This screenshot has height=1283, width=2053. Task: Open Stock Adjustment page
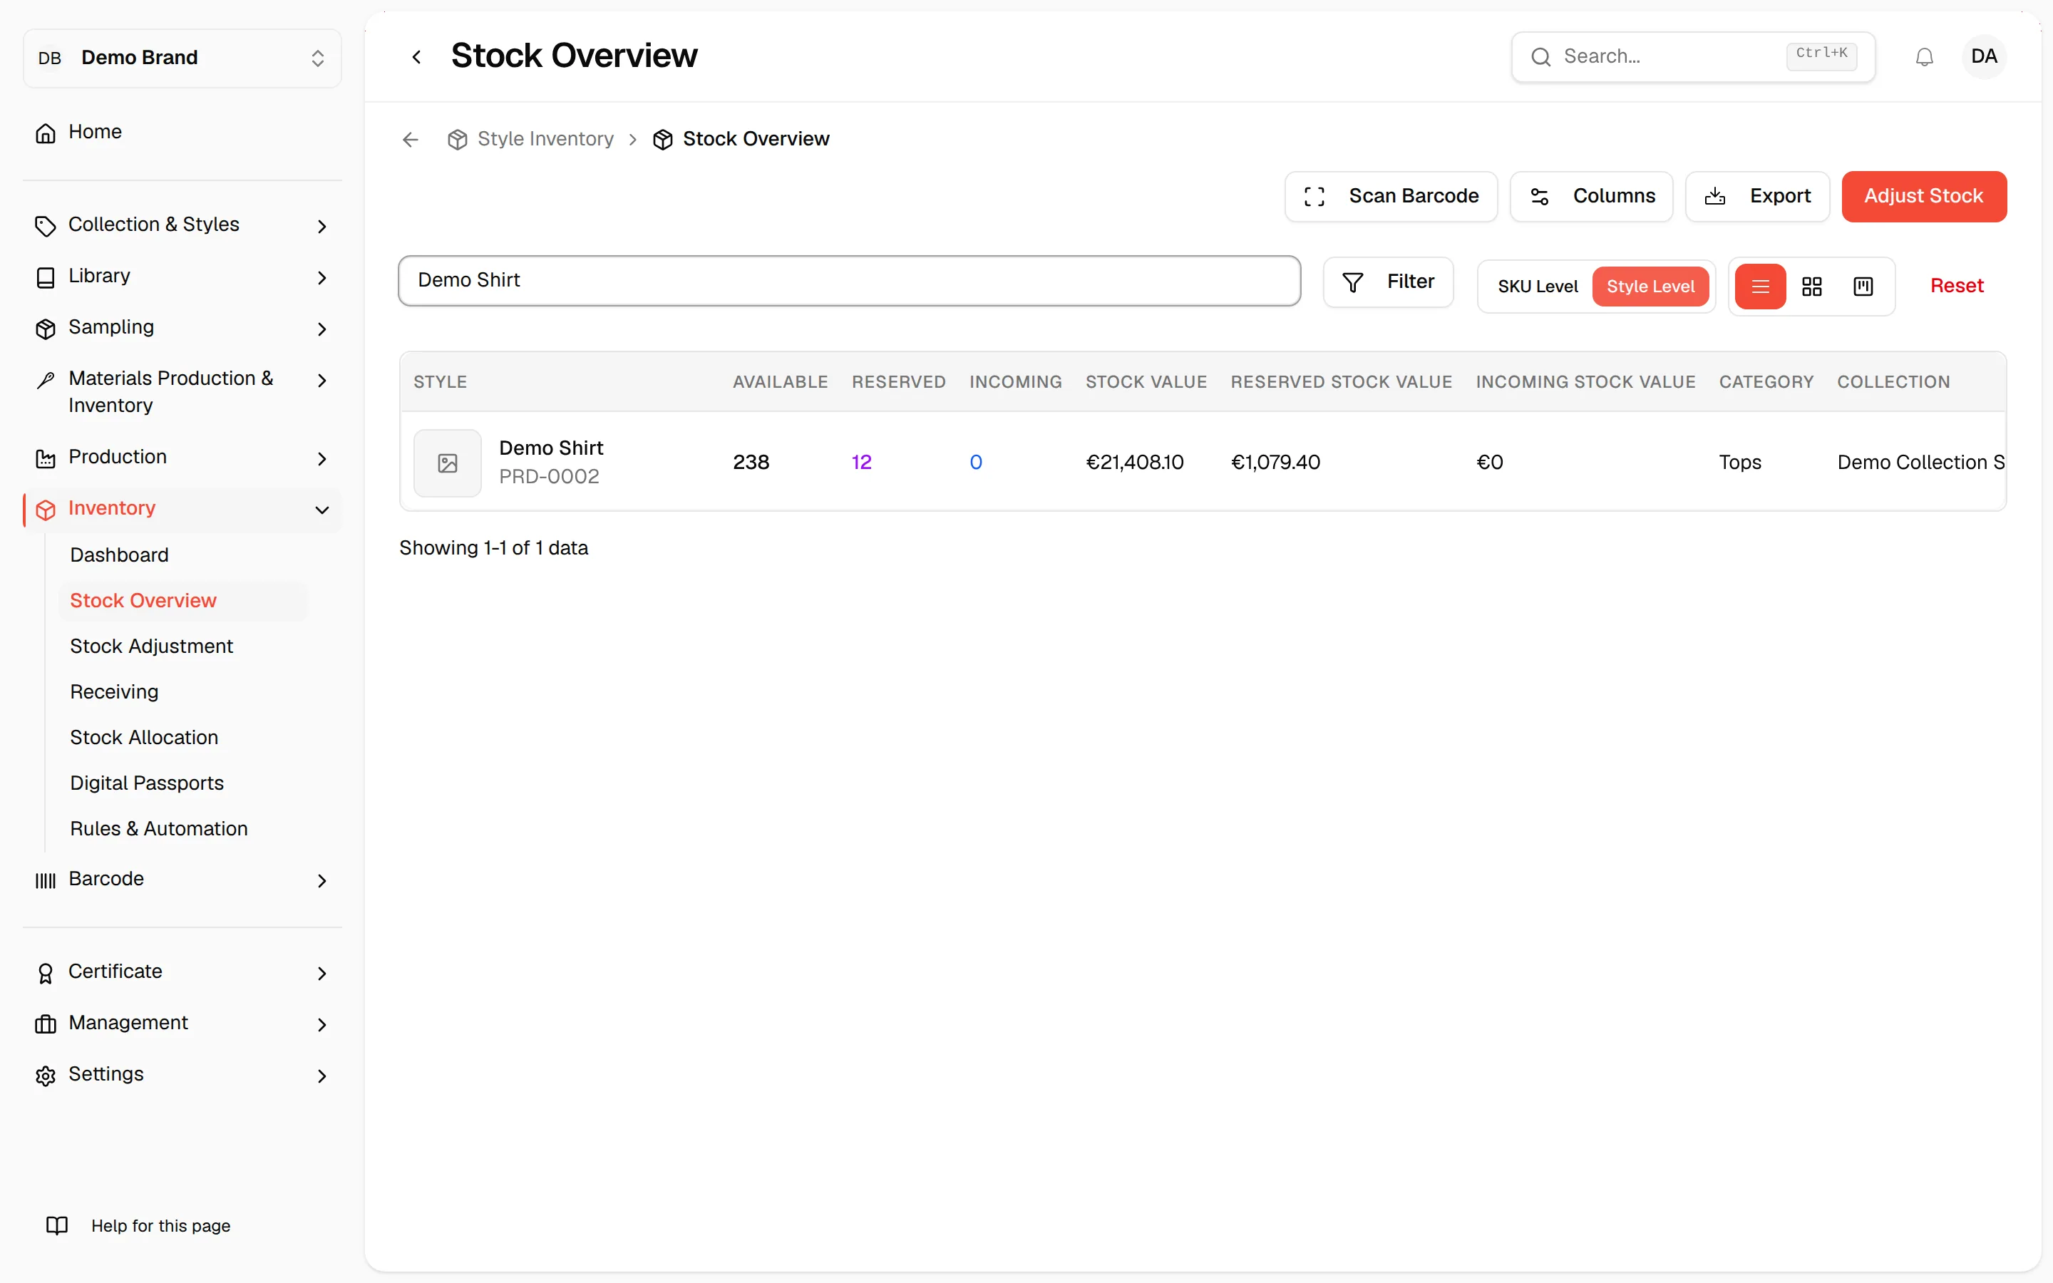coord(151,646)
